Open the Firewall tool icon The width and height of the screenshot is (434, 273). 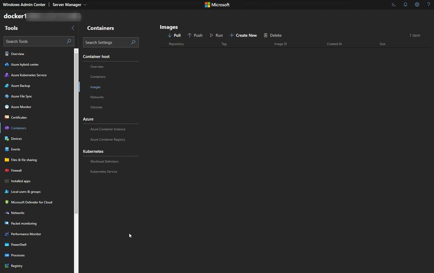[7, 170]
